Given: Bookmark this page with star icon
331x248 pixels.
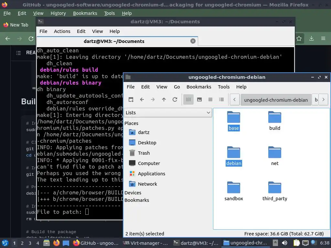Looking at the screenshot, I should [x=299, y=38].
